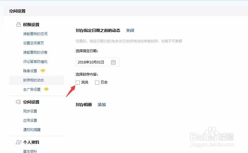Click the 封存相册 heading

(x=84, y=105)
